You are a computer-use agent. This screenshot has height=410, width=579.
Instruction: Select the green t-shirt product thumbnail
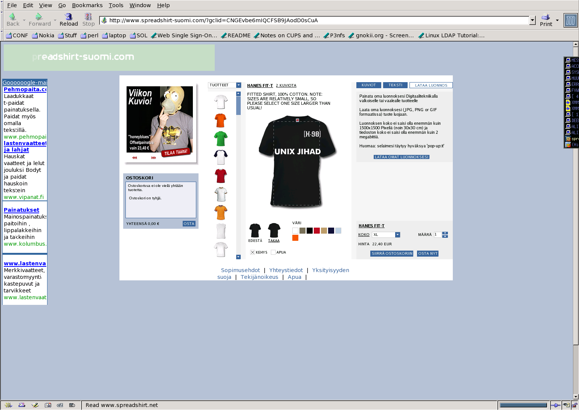pyautogui.click(x=221, y=139)
